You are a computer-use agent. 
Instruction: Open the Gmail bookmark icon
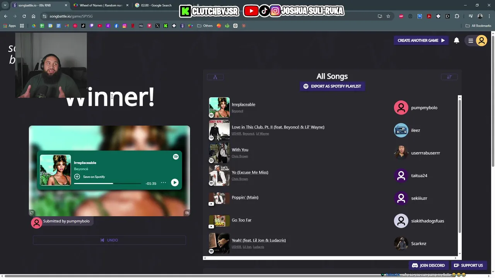67,26
